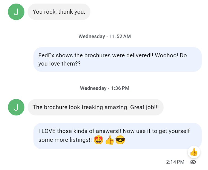Click "thank you." text in first bubble
Image resolution: width=208 pixels, height=170 pixels.
(72, 12)
